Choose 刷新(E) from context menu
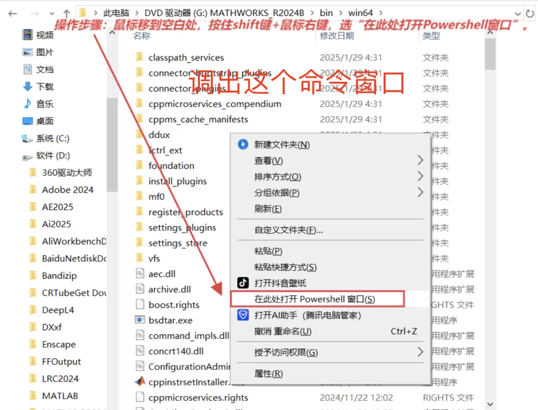The width and height of the screenshot is (538, 410). (330, 209)
